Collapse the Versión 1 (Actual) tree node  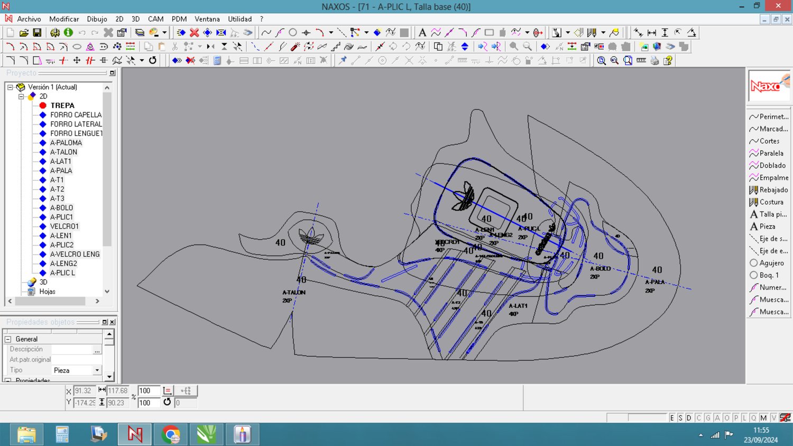(10, 87)
